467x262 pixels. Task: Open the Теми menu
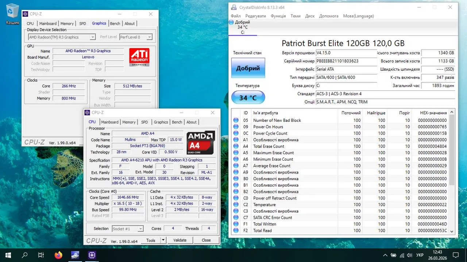coord(296,16)
